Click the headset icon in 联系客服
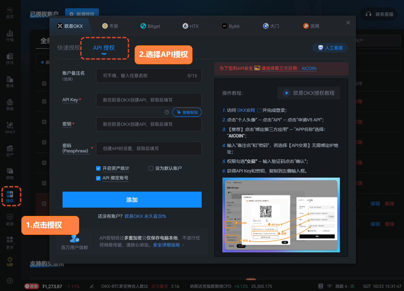The width and height of the screenshot is (404, 291). click(x=369, y=14)
